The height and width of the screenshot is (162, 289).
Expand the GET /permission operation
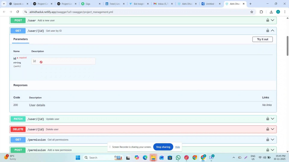click(x=273, y=140)
